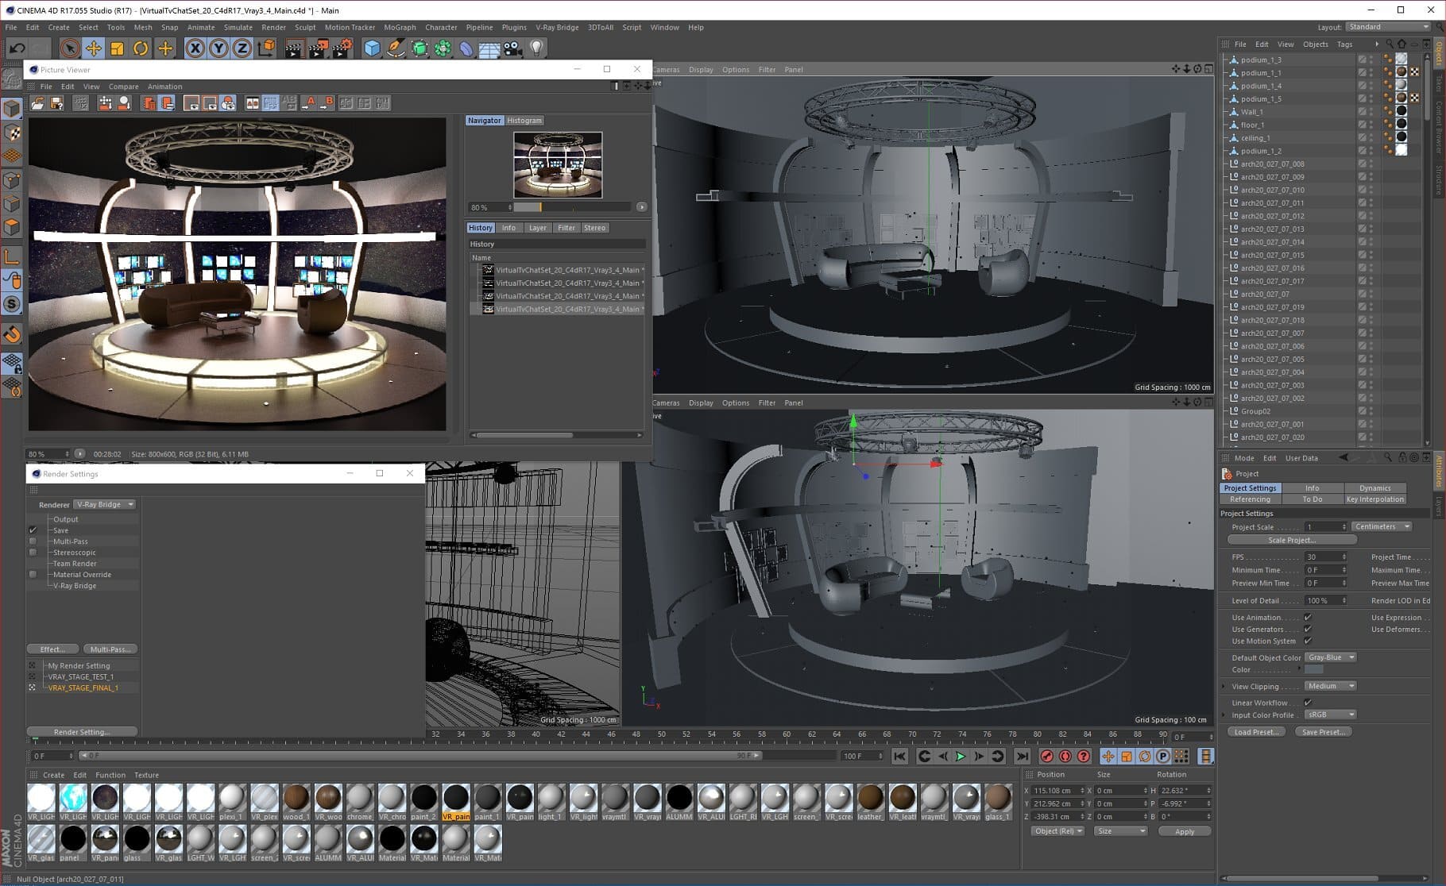Click the light bulb Light object icon
This screenshot has height=886, width=1446.
click(537, 48)
